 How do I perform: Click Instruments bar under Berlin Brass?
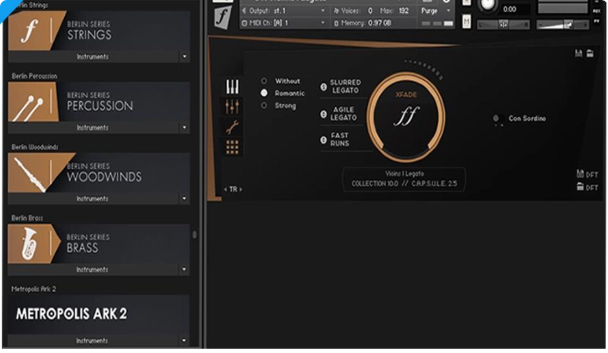click(94, 269)
